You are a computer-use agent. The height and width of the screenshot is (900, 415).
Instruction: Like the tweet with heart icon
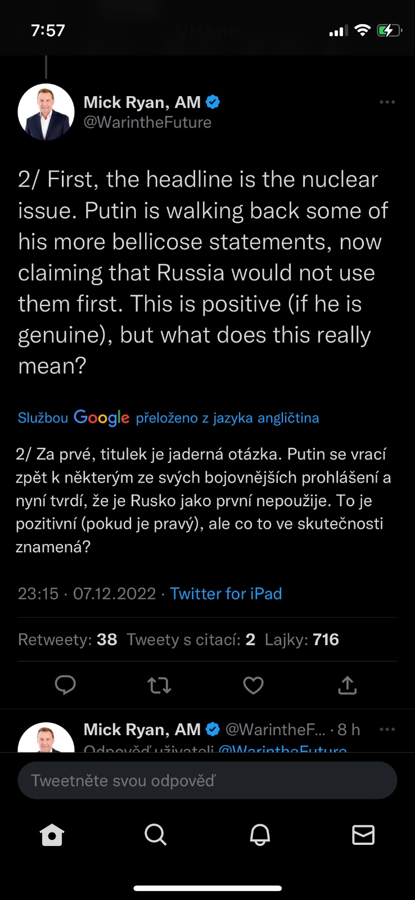click(253, 685)
